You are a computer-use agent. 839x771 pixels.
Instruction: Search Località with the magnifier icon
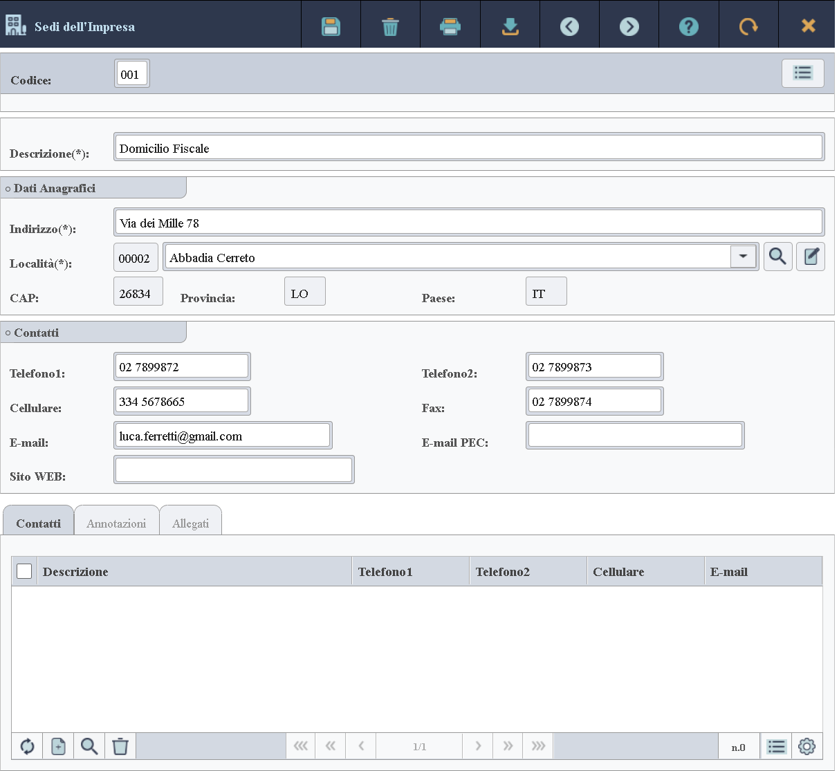pyautogui.click(x=778, y=257)
